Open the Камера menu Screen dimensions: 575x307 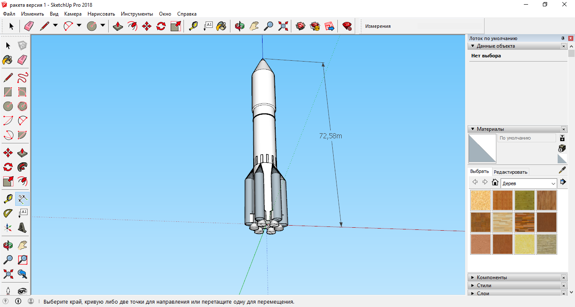[x=73, y=14]
